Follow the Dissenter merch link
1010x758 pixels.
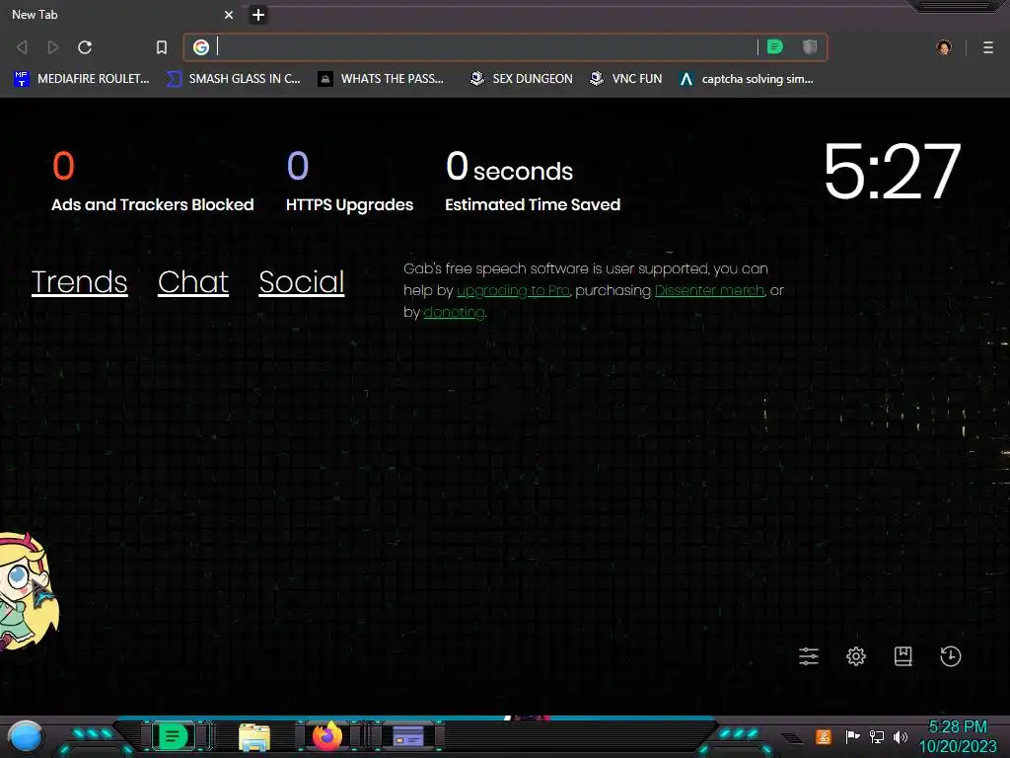(709, 291)
